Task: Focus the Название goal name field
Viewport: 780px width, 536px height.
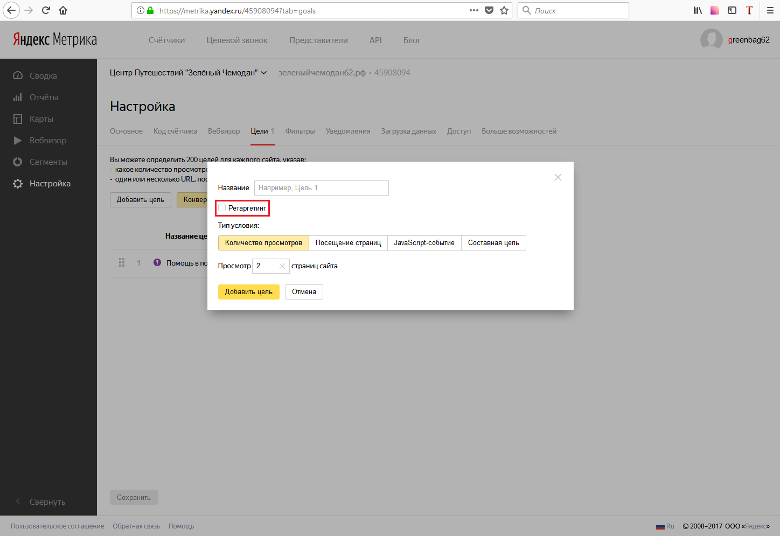Action: 322,188
